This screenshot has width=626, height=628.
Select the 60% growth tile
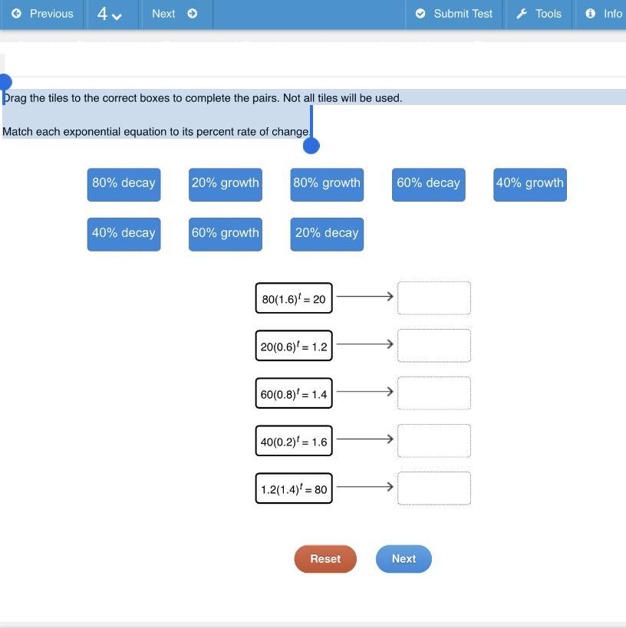coord(226,235)
